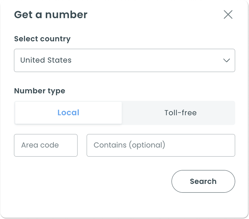Click the Select country label
The width and height of the screenshot is (249, 219).
(x=42, y=39)
